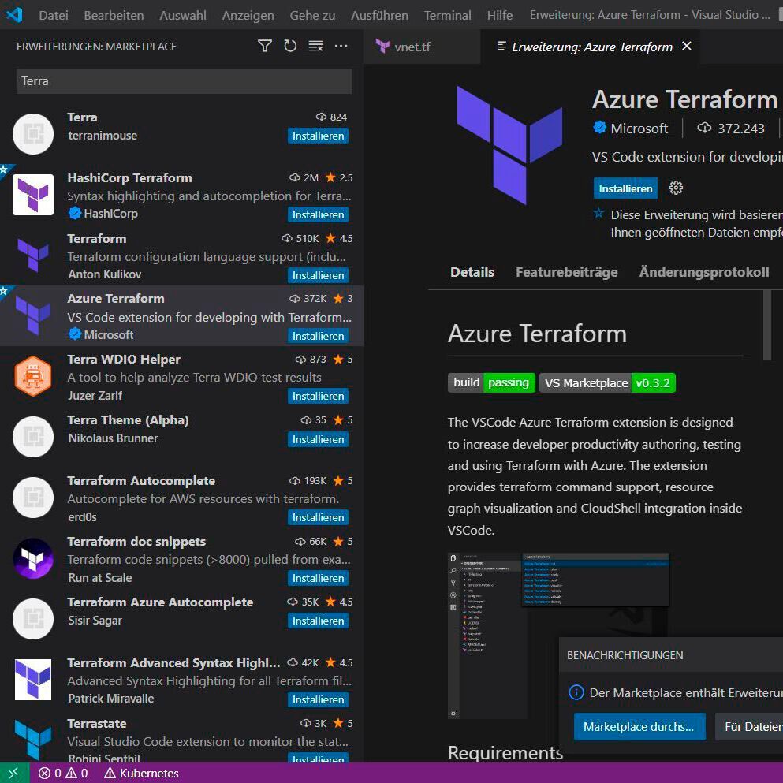Screen dimensions: 783x783
Task: Click the details pane vertical scrollbar
Action: [770, 331]
